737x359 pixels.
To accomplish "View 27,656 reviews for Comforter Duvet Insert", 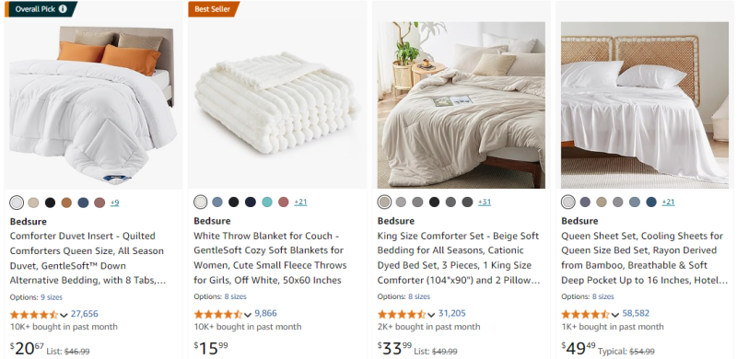I will point(85,314).
